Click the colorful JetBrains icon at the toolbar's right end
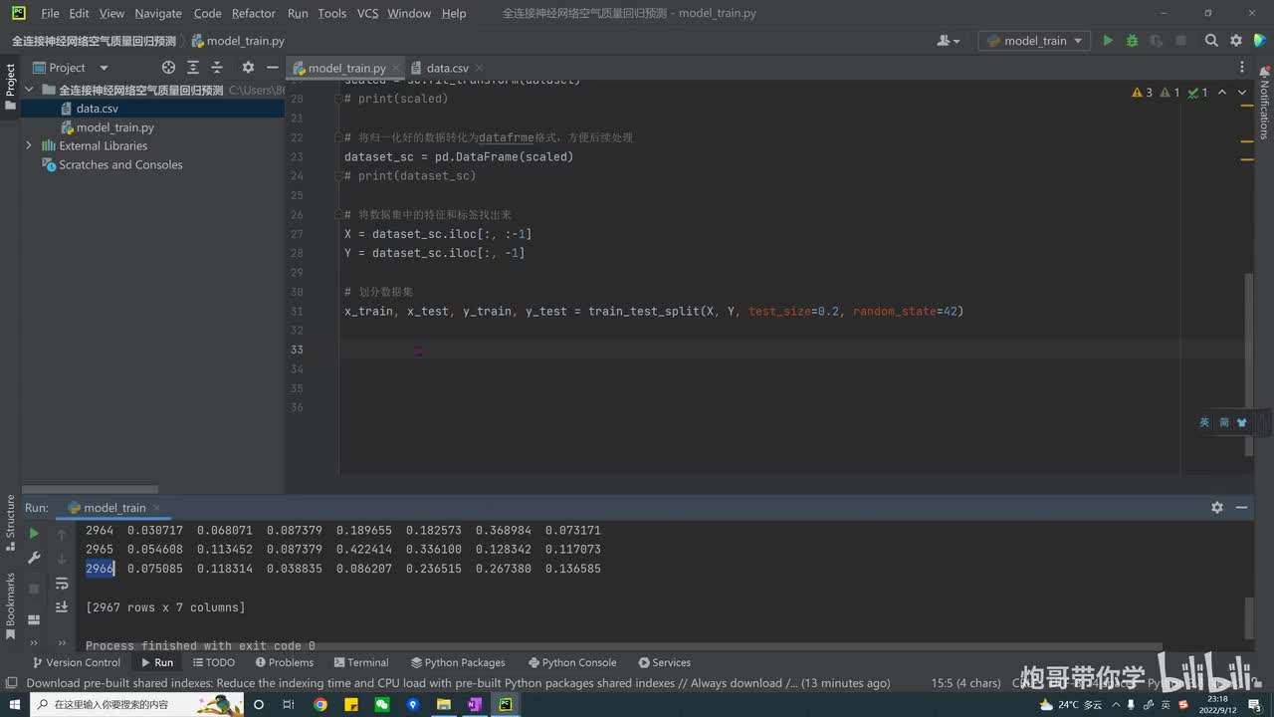Screen dimensions: 1274x717 click(x=1260, y=41)
